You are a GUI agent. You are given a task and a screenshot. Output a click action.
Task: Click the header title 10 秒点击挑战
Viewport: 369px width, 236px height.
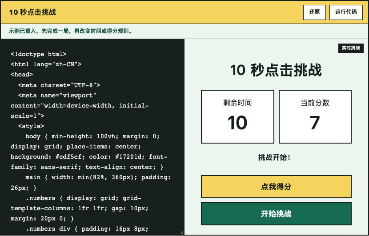32,12
